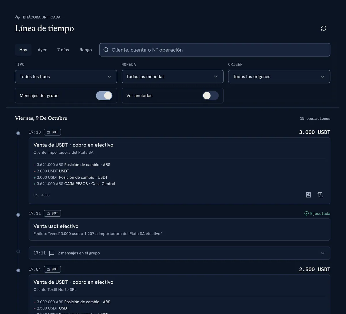Open the Venta usdt efectivo request card

pyautogui.click(x=179, y=229)
